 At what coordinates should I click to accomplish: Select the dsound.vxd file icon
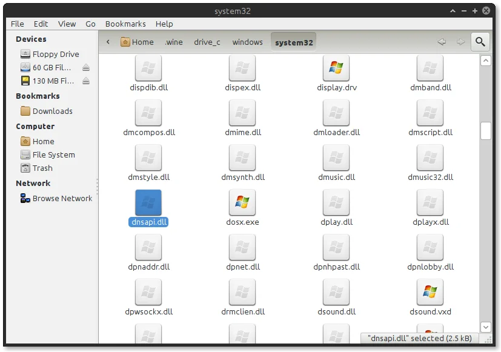[430, 292]
